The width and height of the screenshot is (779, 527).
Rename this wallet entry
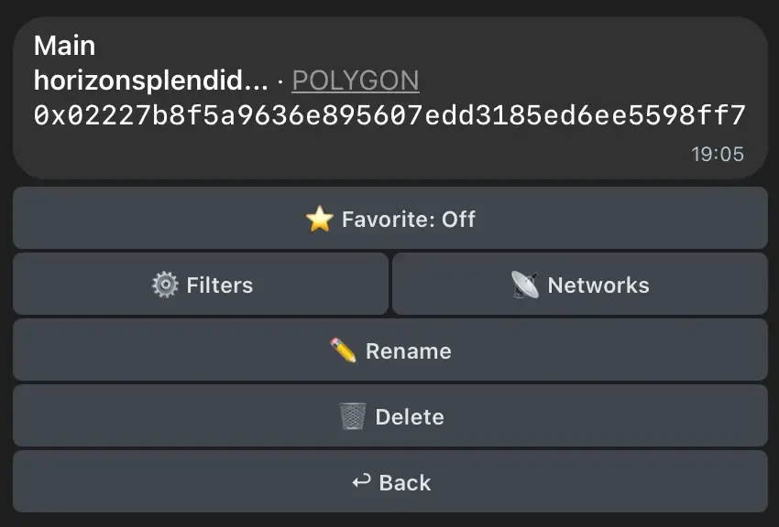coord(389,350)
